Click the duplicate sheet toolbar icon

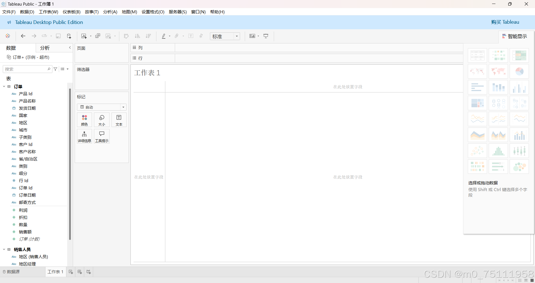98,36
